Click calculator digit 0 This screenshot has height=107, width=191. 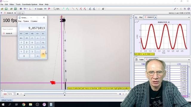[24, 56]
